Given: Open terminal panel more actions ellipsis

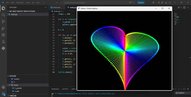Looking at the screenshot, I should point(179,89).
